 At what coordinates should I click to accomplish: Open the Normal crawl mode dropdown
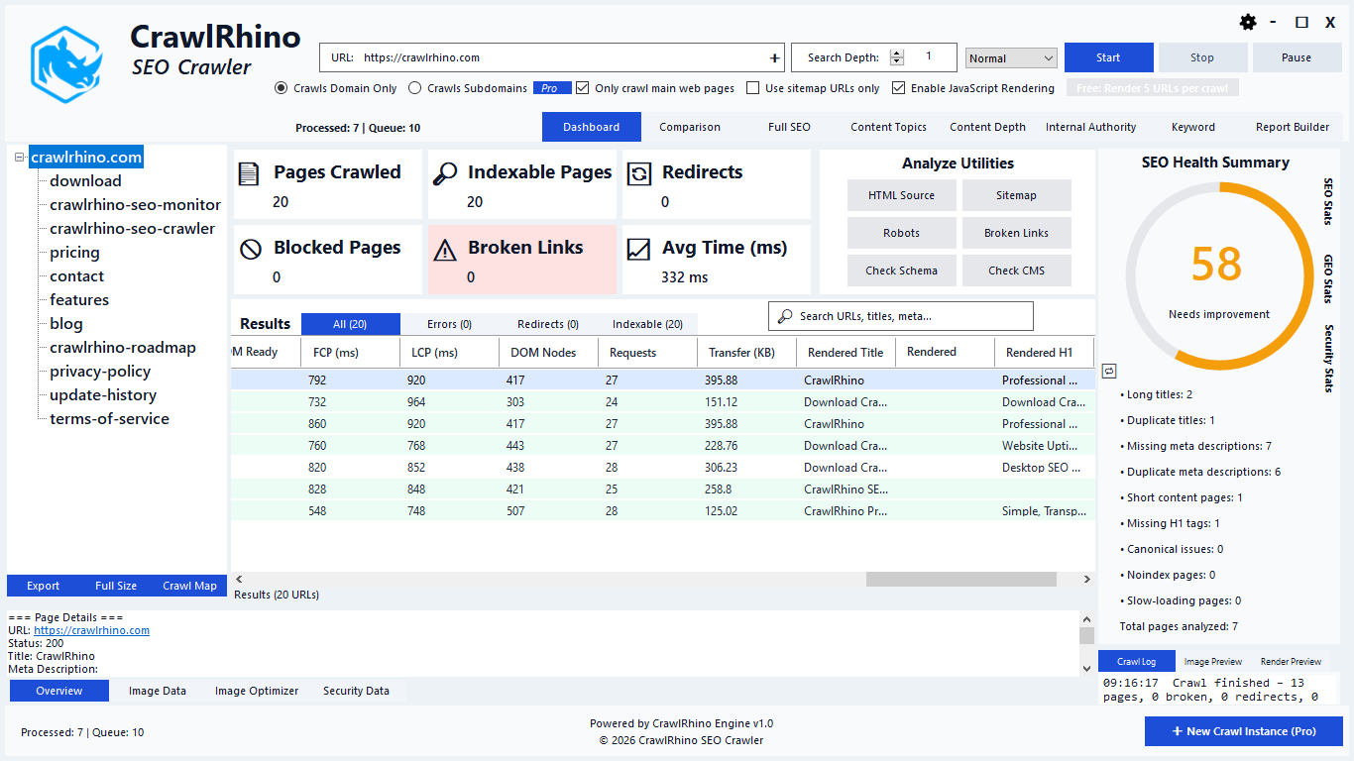click(x=1010, y=57)
